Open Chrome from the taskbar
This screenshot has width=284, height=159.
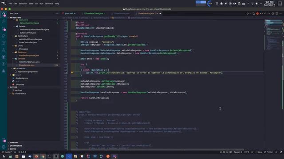click(x=43, y=156)
